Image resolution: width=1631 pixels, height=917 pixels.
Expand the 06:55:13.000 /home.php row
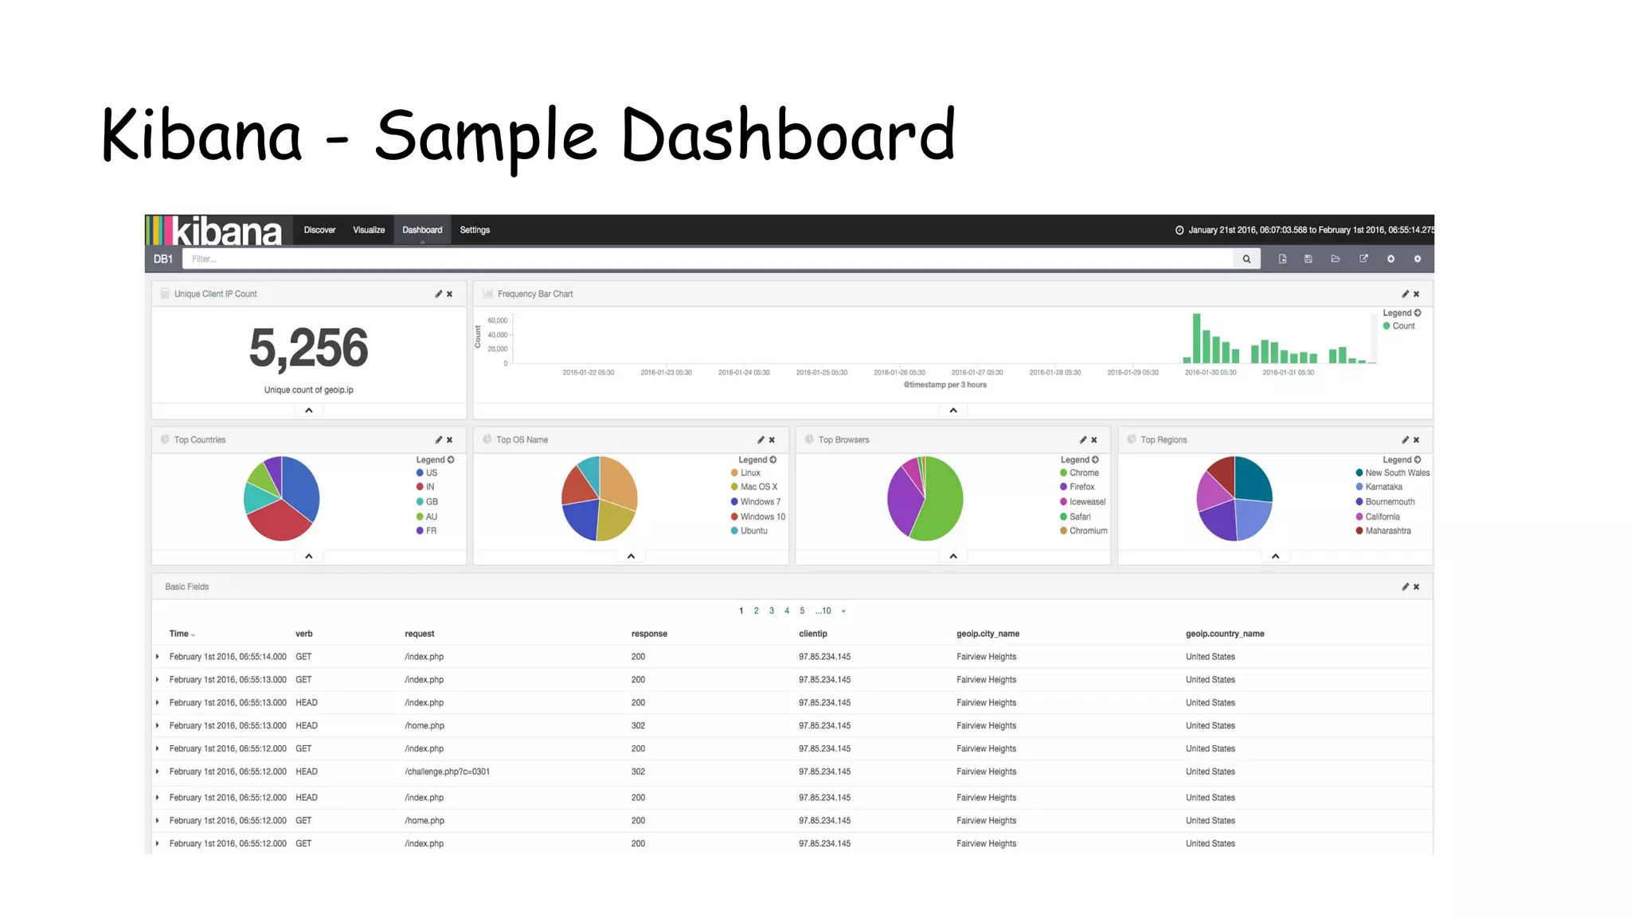[158, 726]
